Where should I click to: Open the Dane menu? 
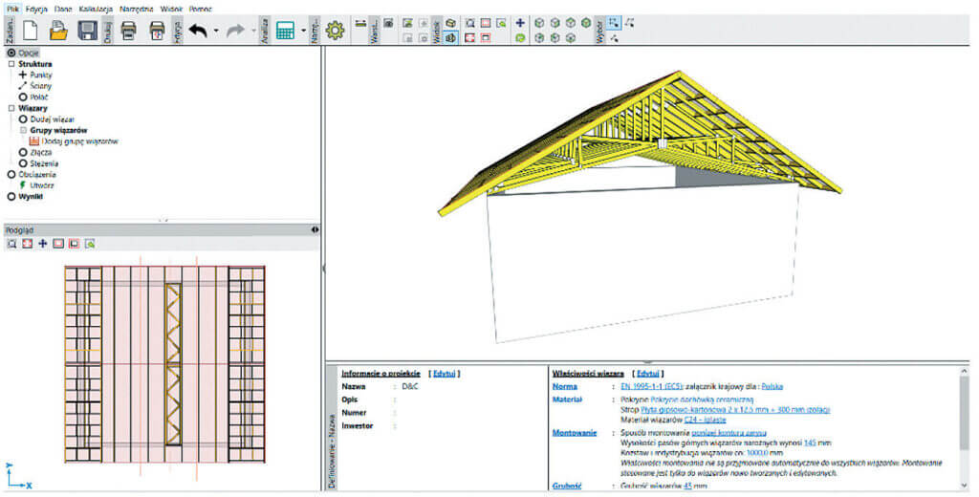(63, 9)
